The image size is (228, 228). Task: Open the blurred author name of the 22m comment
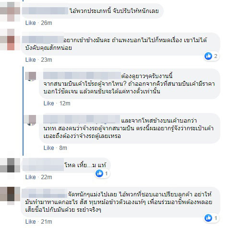pyautogui.click(x=43, y=165)
